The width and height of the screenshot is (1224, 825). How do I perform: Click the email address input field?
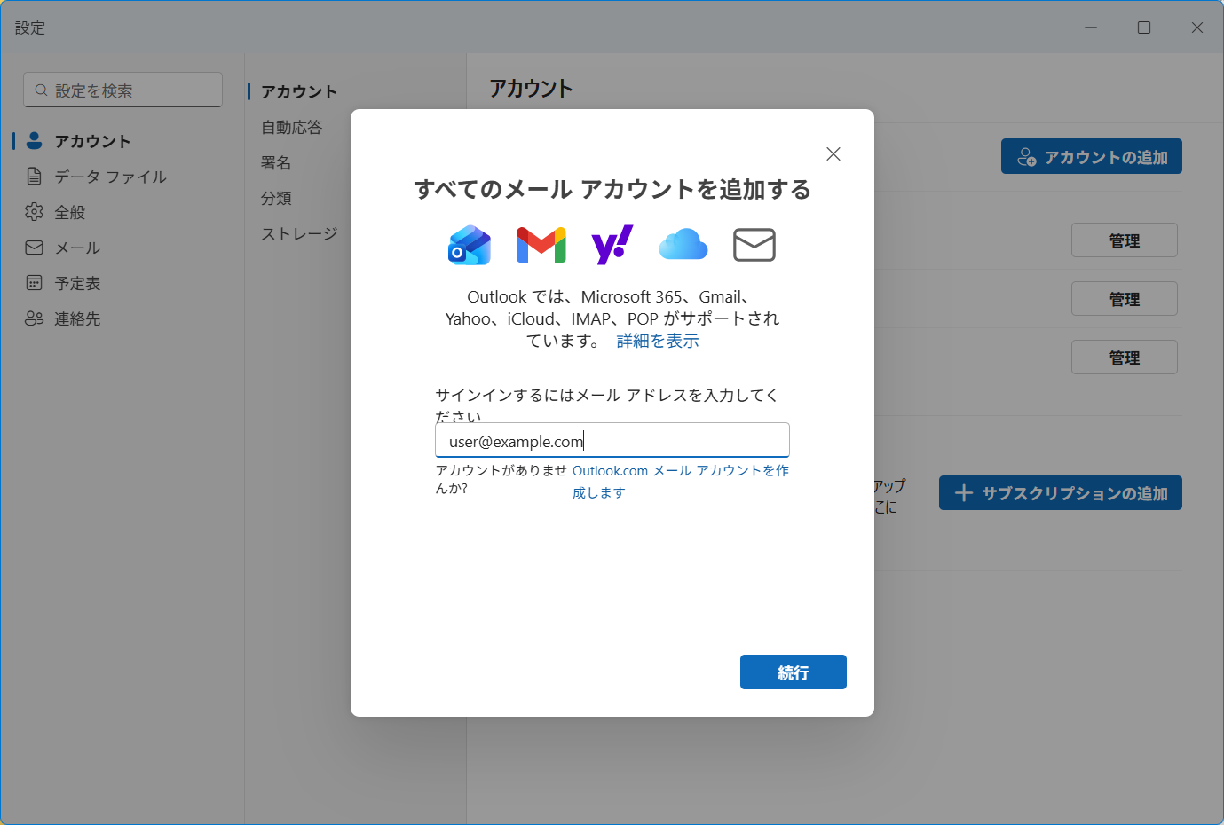(612, 441)
